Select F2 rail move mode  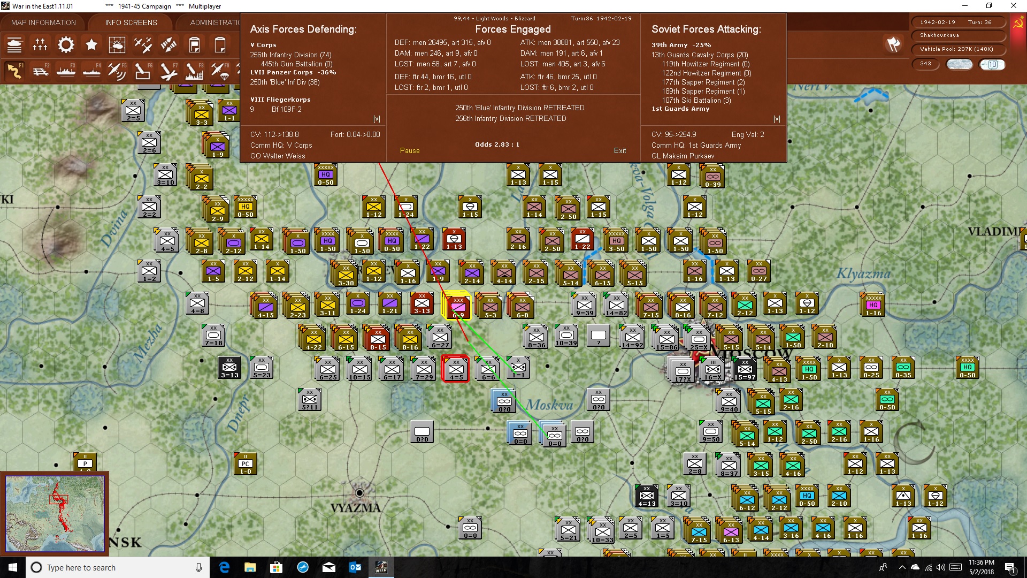40,71
